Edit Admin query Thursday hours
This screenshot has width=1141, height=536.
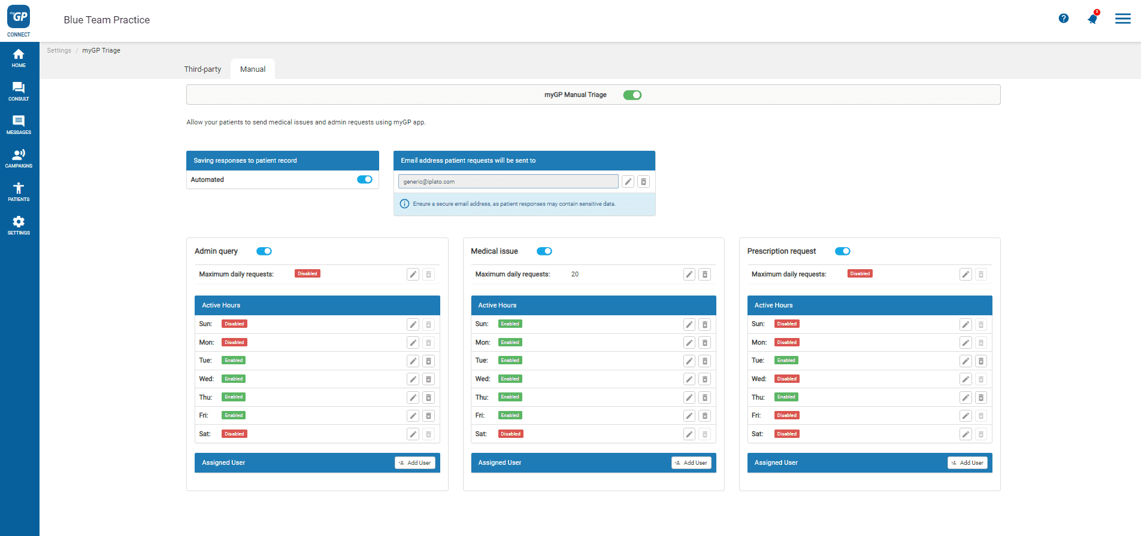click(413, 398)
